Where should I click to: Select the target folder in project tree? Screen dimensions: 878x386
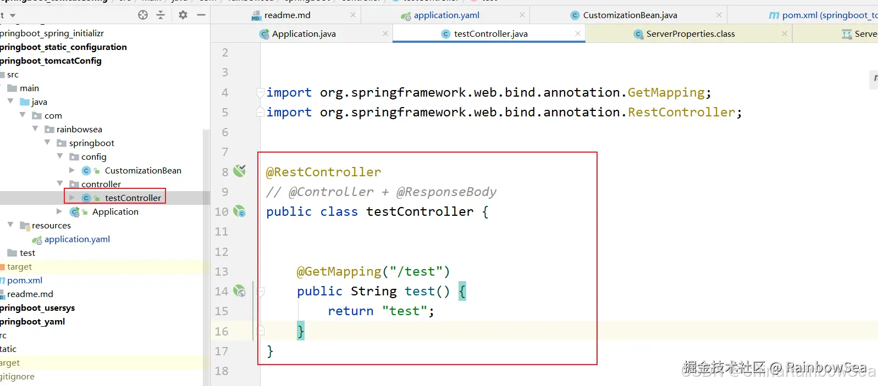click(19, 266)
